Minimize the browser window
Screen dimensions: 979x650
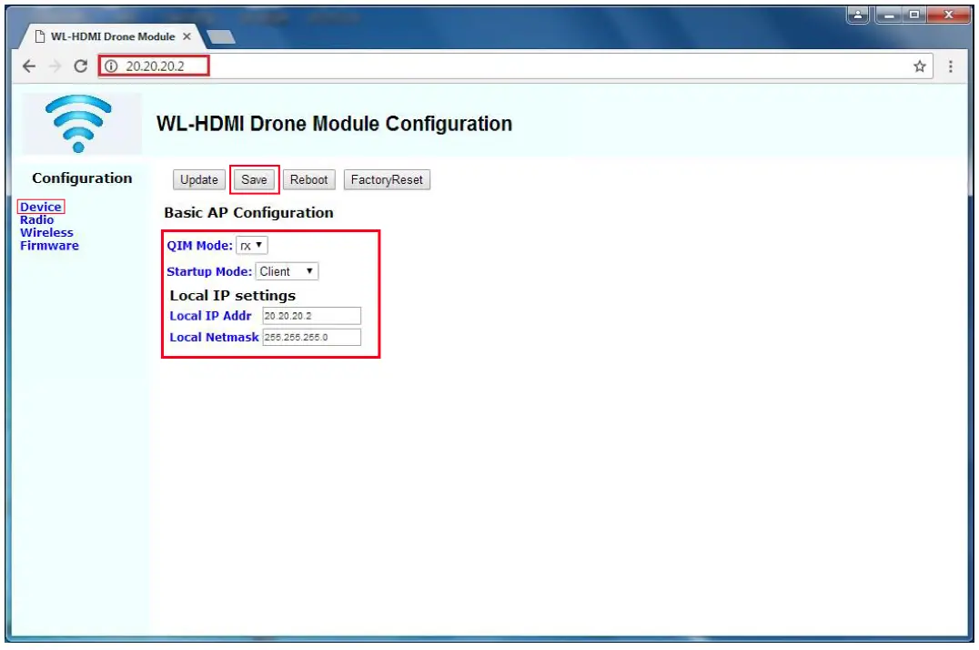click(889, 15)
